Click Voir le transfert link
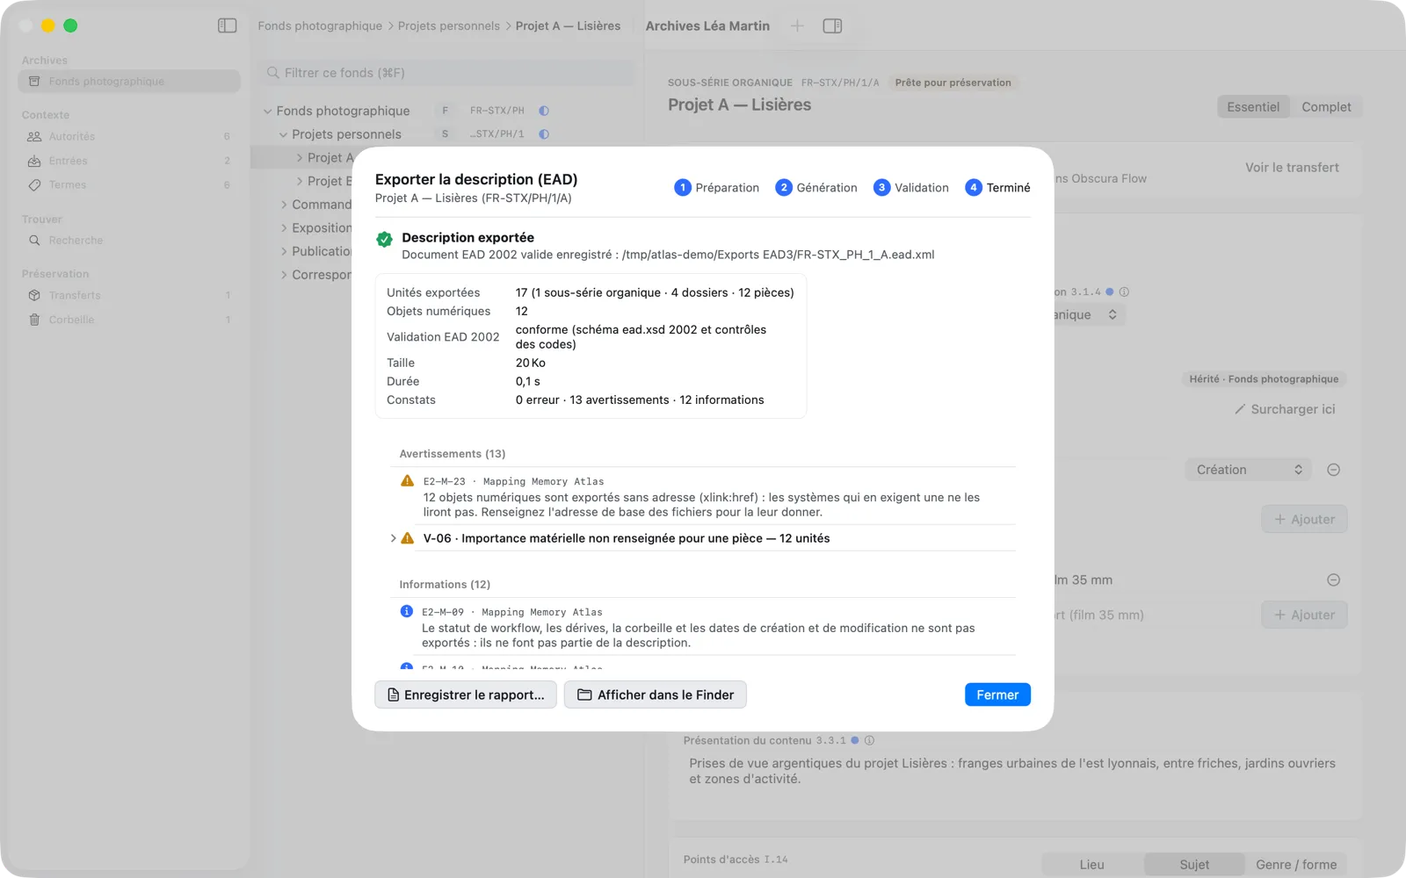 [1292, 168]
